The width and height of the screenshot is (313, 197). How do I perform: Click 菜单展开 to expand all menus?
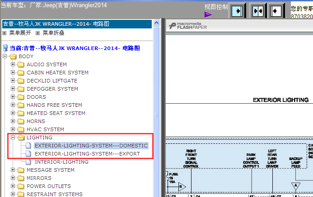click(x=20, y=33)
